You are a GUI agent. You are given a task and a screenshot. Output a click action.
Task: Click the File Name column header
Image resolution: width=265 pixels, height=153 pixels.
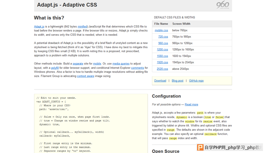(x=161, y=24)
